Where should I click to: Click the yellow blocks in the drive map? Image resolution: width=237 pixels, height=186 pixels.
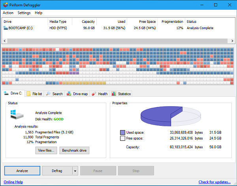pos(84,83)
